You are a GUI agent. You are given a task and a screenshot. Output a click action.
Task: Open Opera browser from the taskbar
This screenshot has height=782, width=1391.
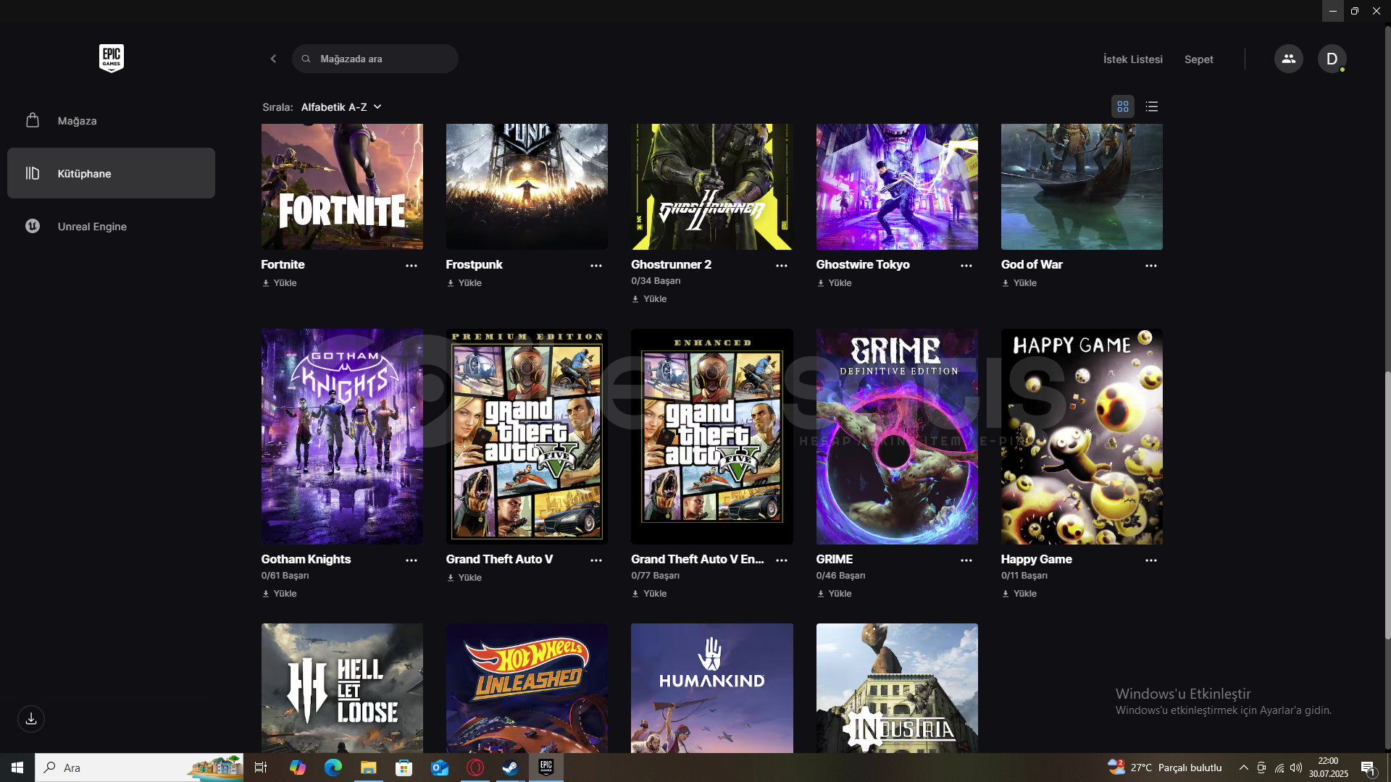click(x=475, y=768)
